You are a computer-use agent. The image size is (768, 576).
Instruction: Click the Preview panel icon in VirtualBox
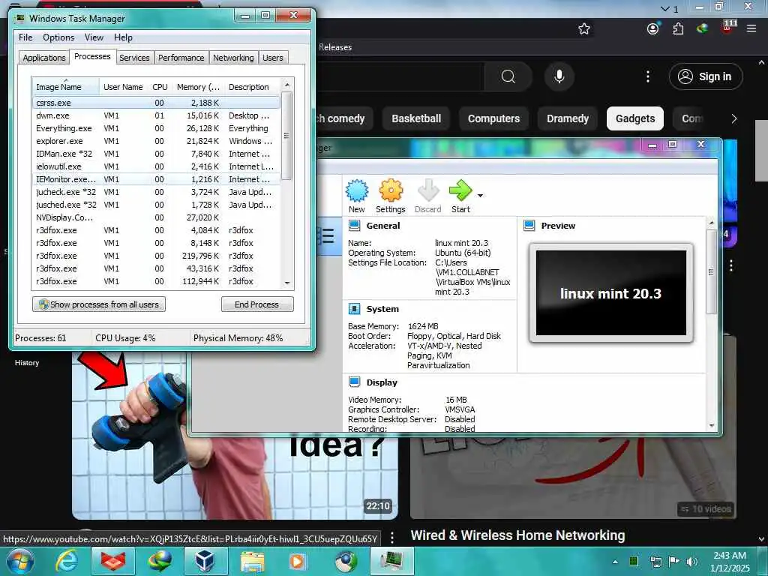point(529,226)
